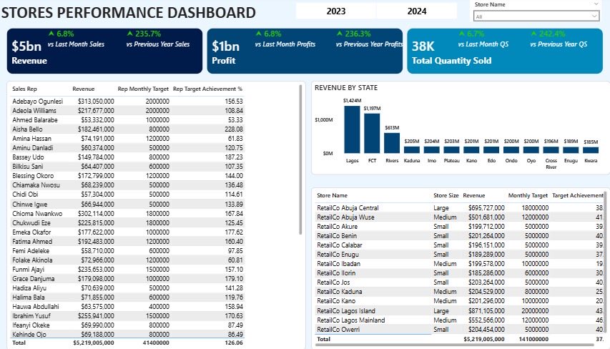Click Emeka Okafor row name
Image resolution: width=610 pixels, height=349 pixels.
tap(31, 232)
